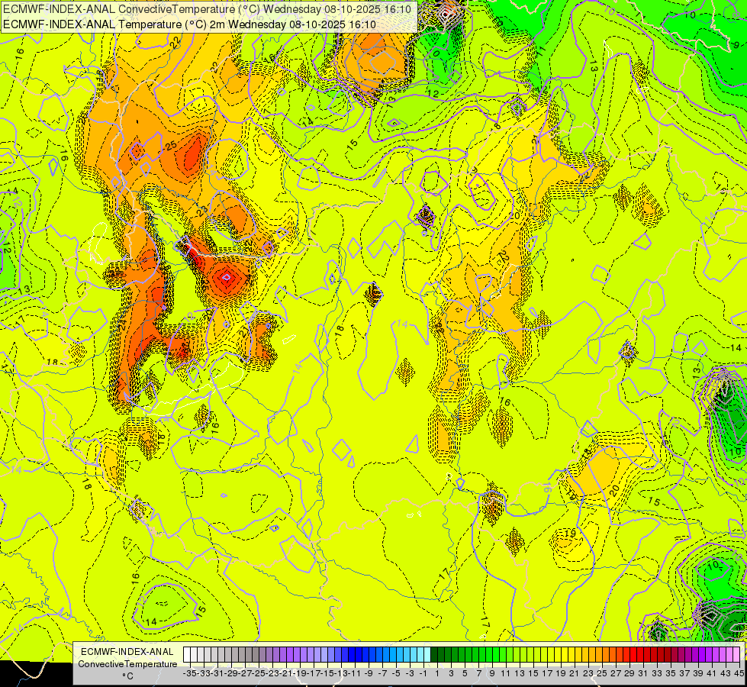Pick the gray swatch above legend value -27

242,655
